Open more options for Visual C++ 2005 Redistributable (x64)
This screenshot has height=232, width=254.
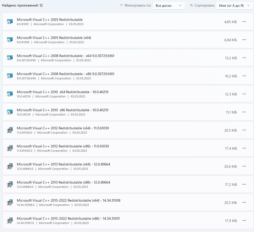coord(244,40)
